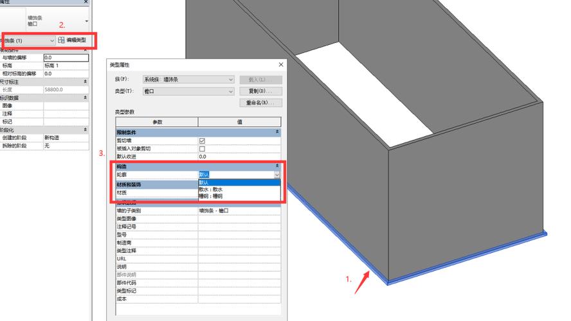Click the 默认收进 value 0.0
This screenshot has height=321, width=571.
tap(239, 157)
